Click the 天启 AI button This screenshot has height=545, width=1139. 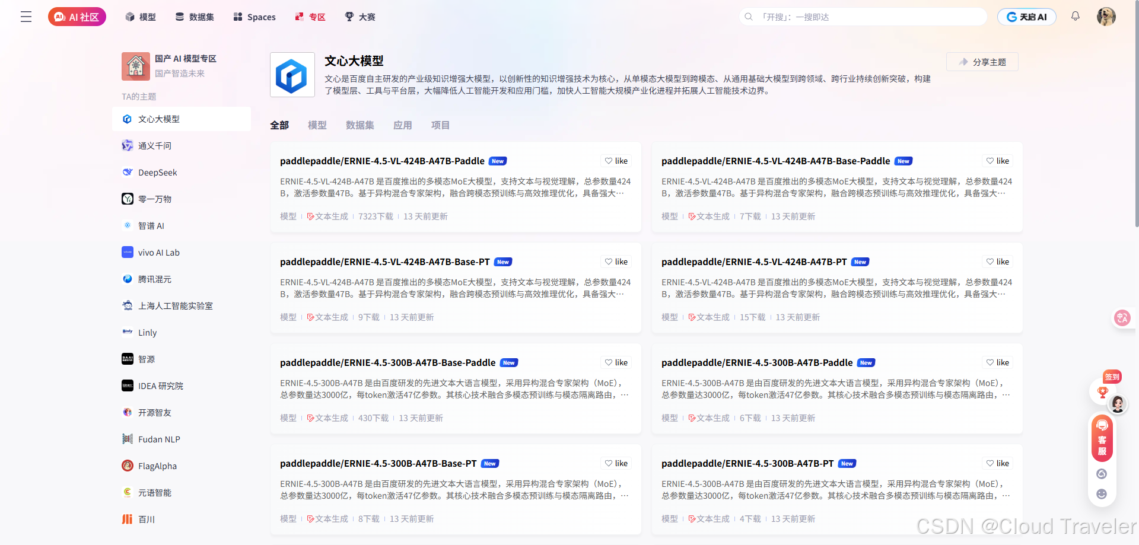(x=1027, y=17)
